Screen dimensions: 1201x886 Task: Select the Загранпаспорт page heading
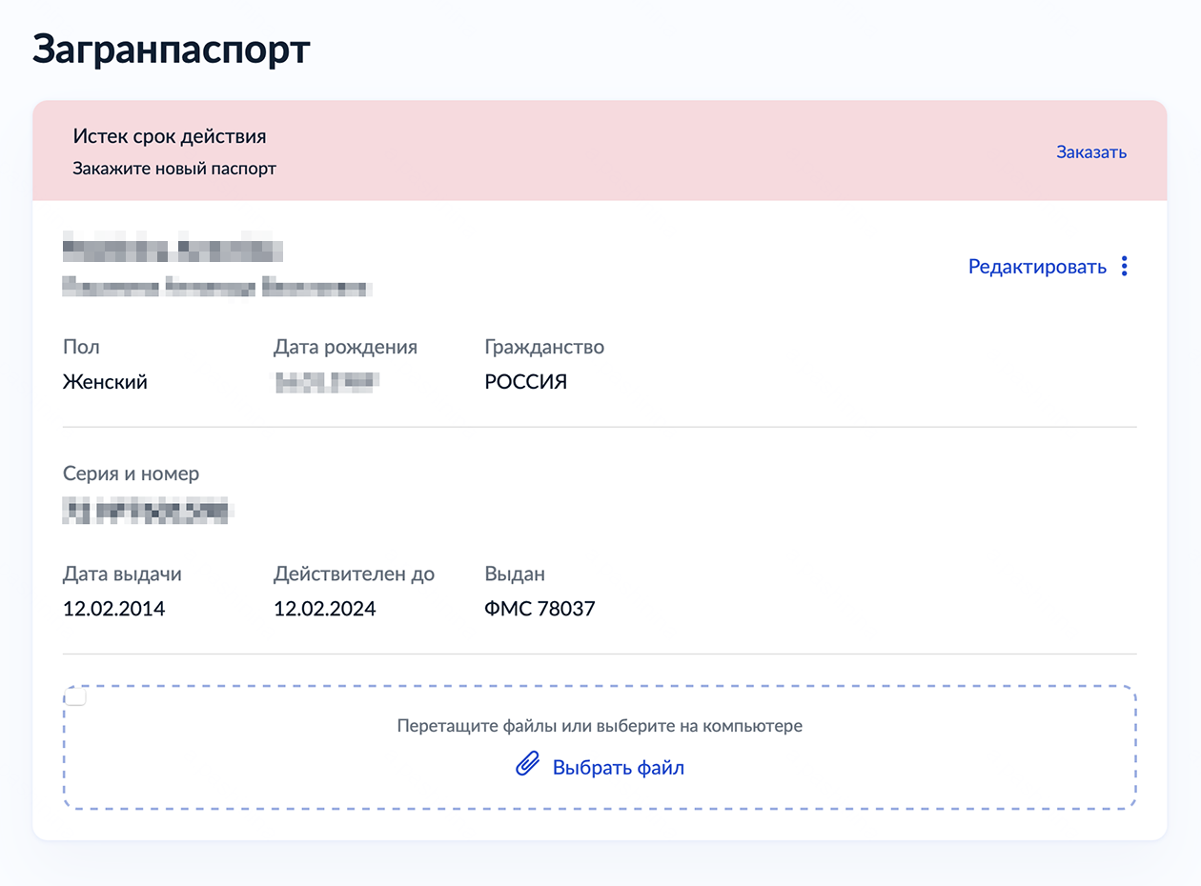click(172, 50)
